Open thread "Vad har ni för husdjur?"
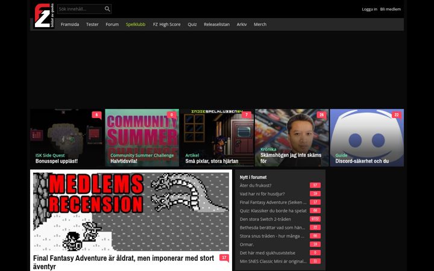The image size is (434, 271). point(262,194)
